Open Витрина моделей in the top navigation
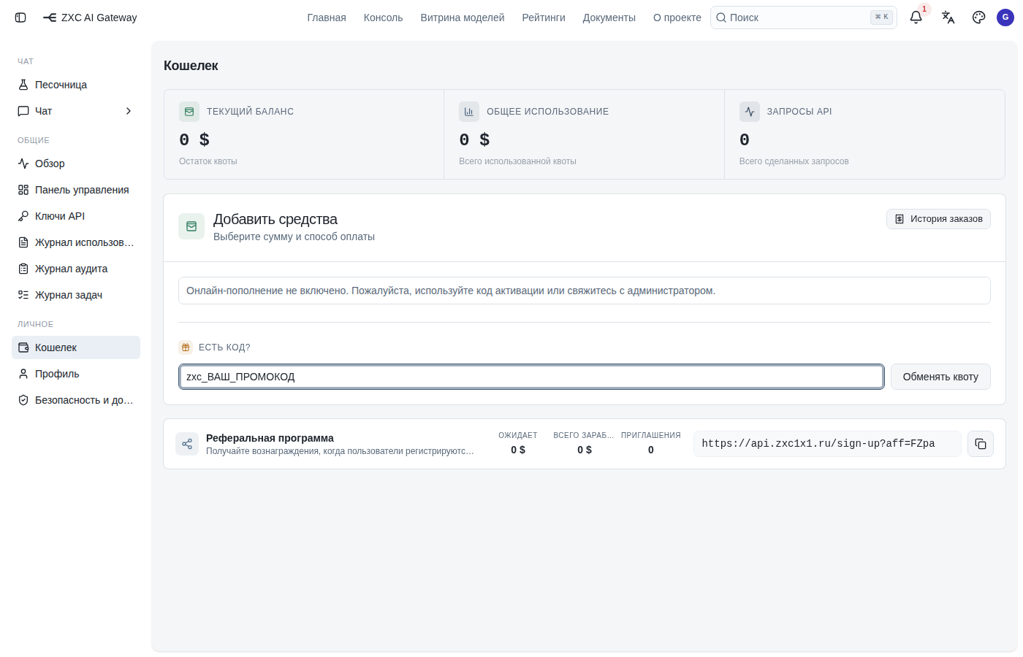This screenshot has width=1023, height=657. point(463,18)
